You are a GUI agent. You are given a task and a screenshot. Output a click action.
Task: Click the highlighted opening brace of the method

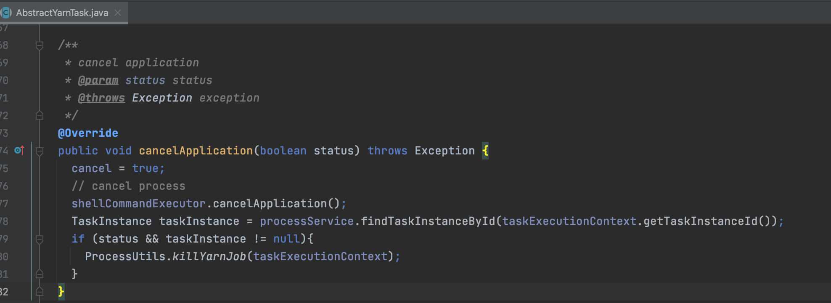point(485,151)
